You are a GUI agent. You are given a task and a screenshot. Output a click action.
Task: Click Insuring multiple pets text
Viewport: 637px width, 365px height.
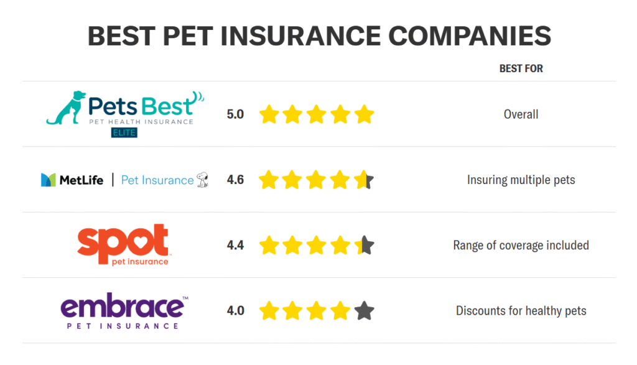coord(521,180)
